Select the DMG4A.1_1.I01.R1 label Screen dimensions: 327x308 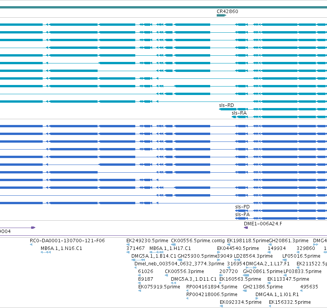tap(277, 295)
